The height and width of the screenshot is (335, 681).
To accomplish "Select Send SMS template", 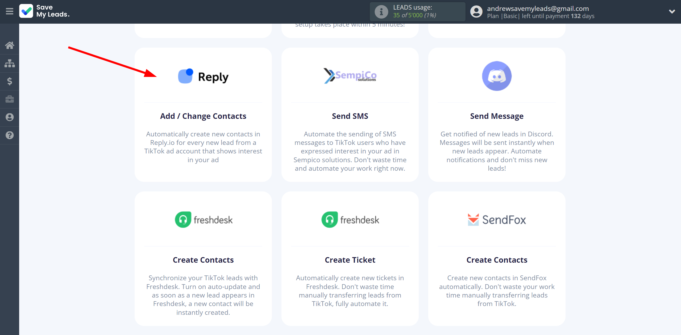I will [x=350, y=116].
